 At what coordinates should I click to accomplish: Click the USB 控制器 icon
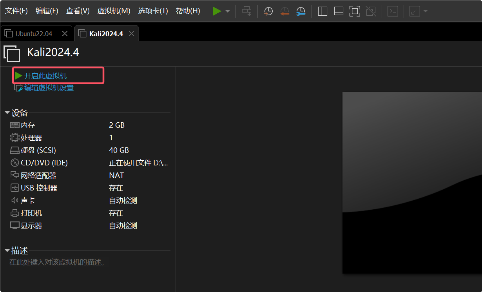[15, 188]
